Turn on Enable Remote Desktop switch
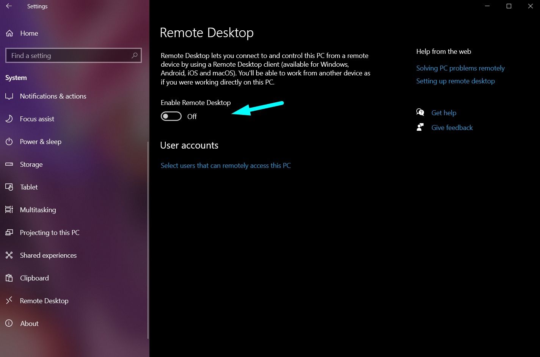Screen dimensions: 540x357 click(x=171, y=116)
